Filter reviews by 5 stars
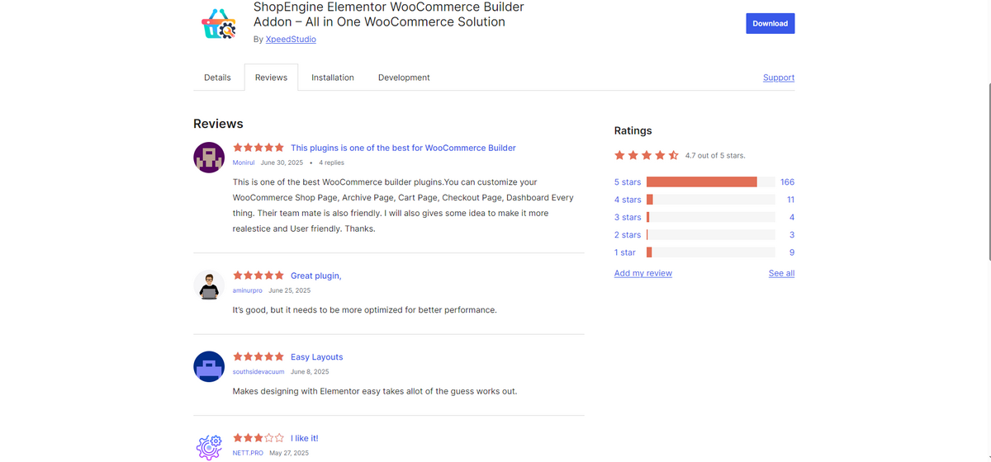 coord(628,181)
